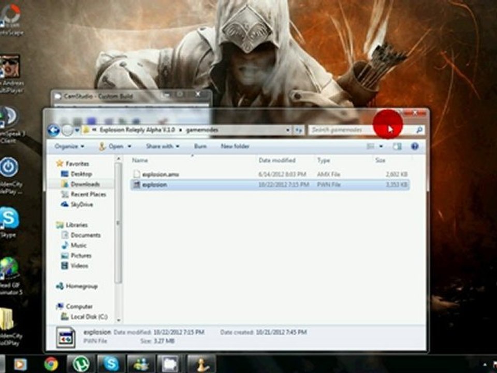Open Desktop in Favorites
497x373 pixels.
81,174
